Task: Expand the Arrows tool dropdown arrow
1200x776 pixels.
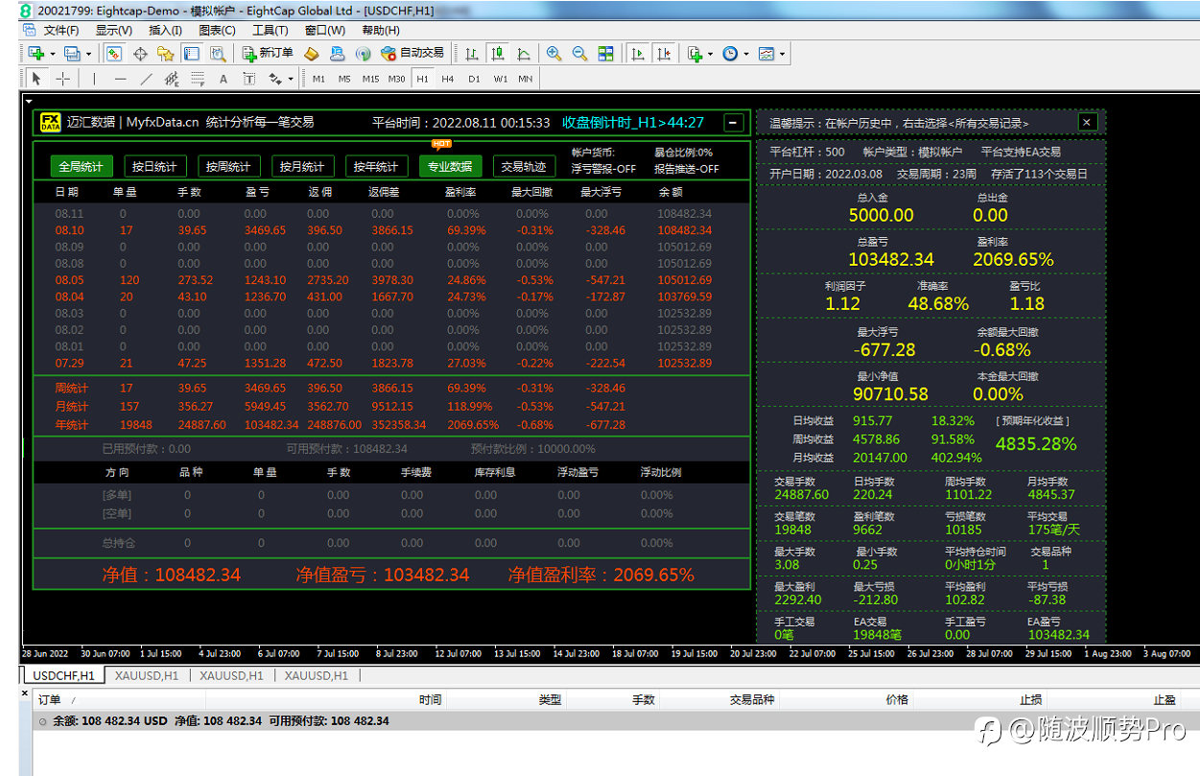Action: [291, 79]
